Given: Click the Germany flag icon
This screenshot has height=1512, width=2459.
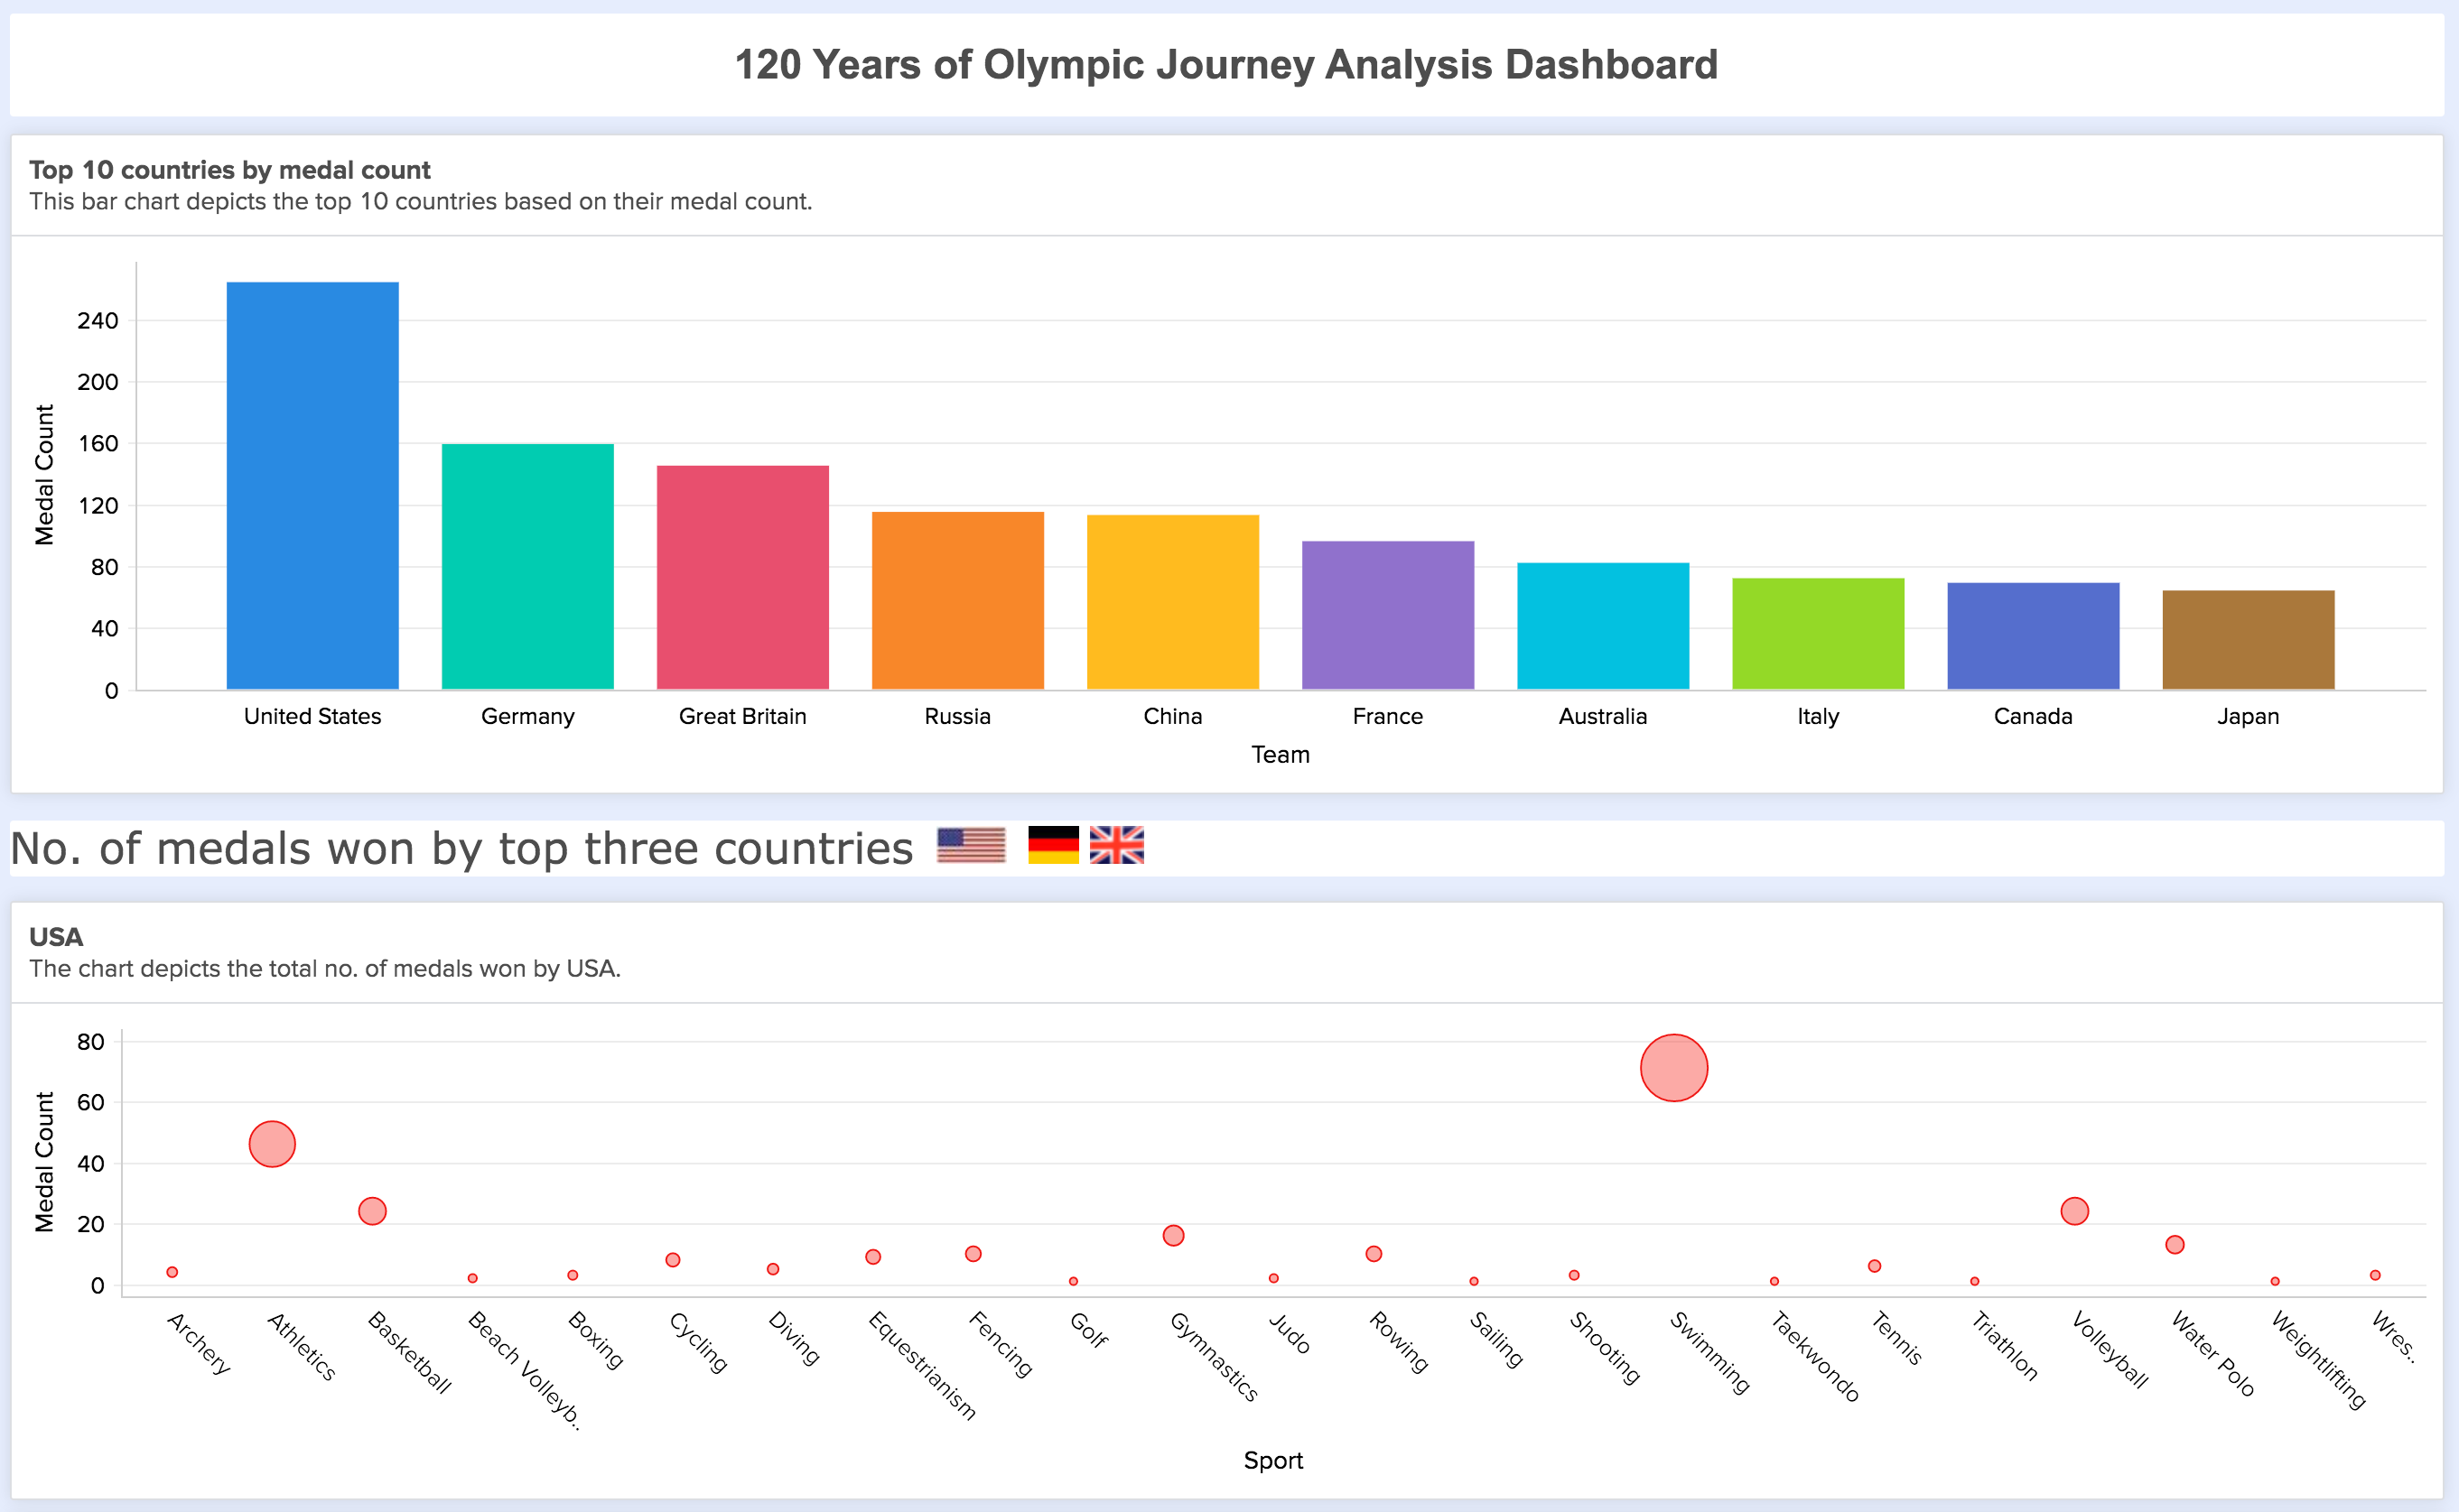Looking at the screenshot, I should pyautogui.click(x=1052, y=845).
